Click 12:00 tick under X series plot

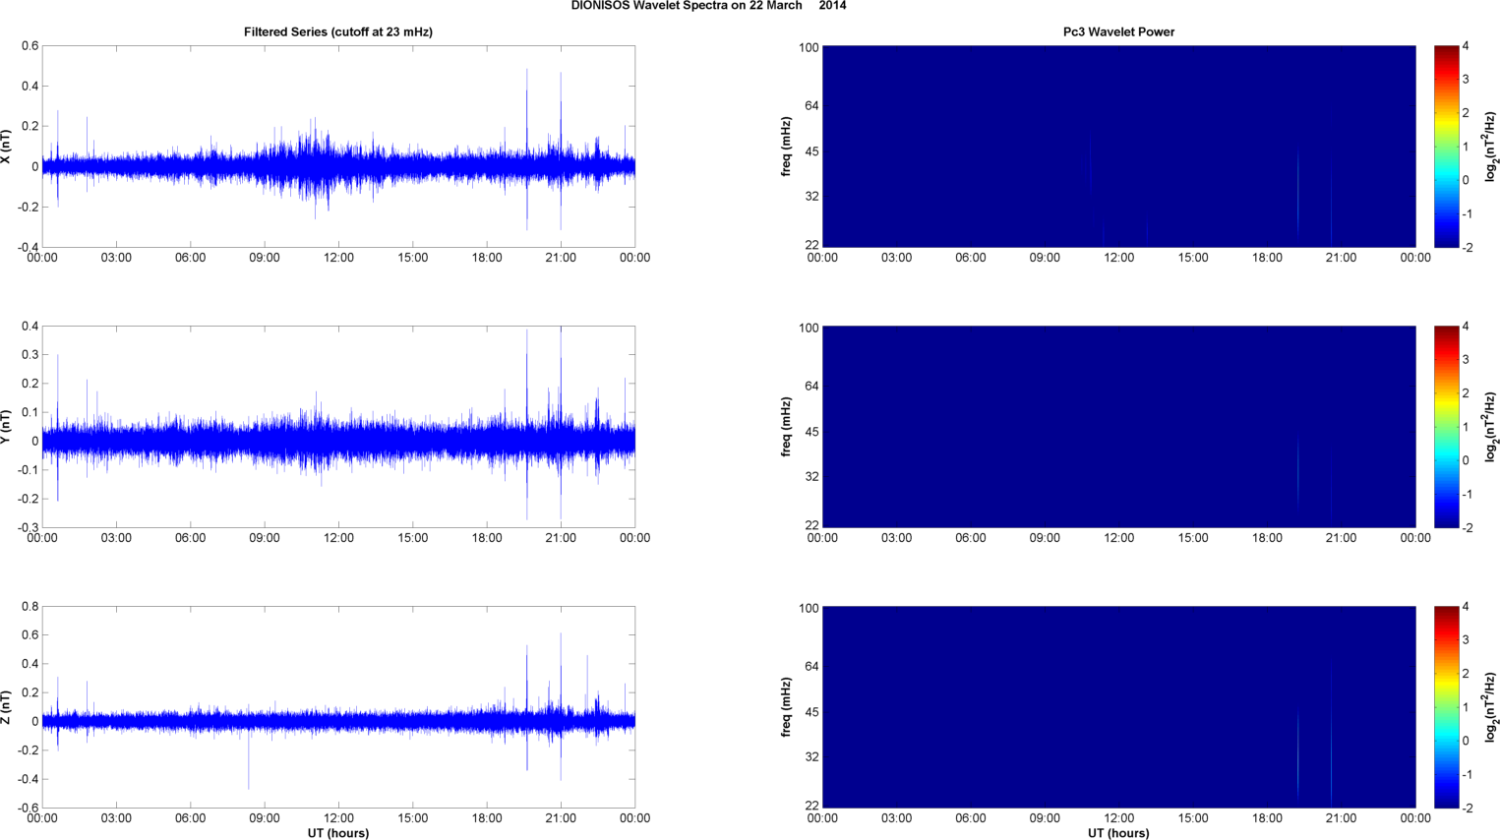338,258
